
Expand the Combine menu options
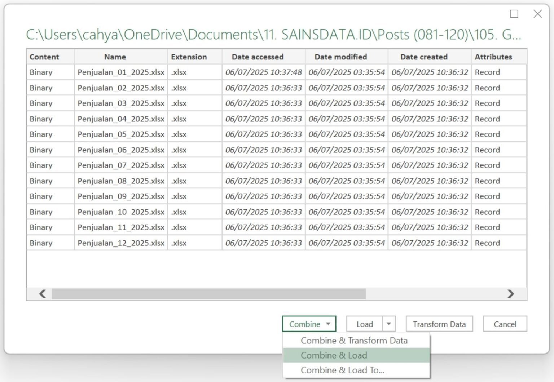tap(329, 324)
